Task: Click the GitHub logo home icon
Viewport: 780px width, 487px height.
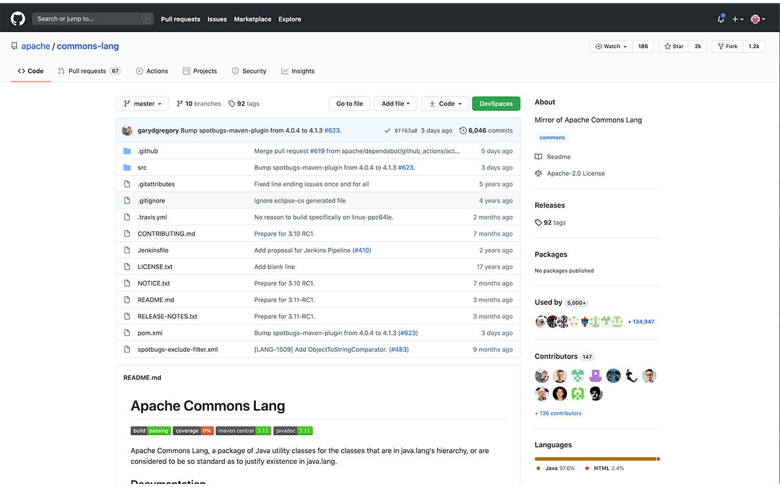Action: point(18,18)
